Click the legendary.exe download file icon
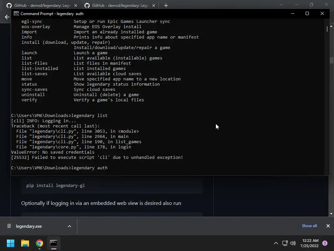The height and width of the screenshot is (251, 334). click(x=9, y=226)
